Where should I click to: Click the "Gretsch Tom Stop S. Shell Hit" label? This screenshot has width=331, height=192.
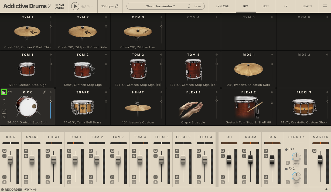248,122
